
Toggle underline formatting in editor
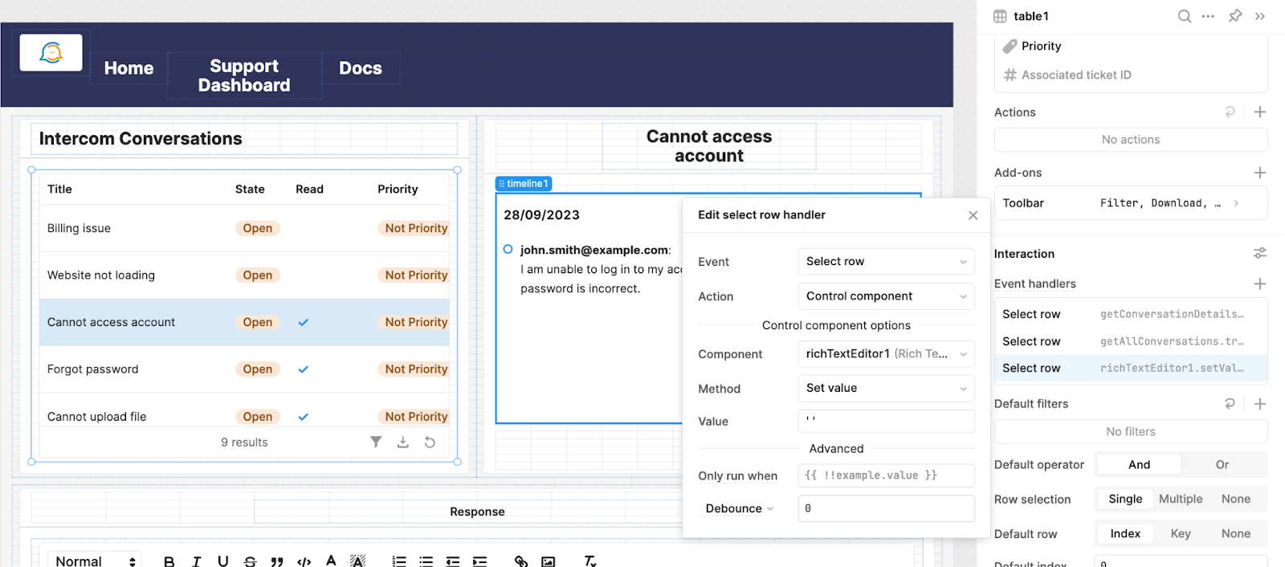222,561
